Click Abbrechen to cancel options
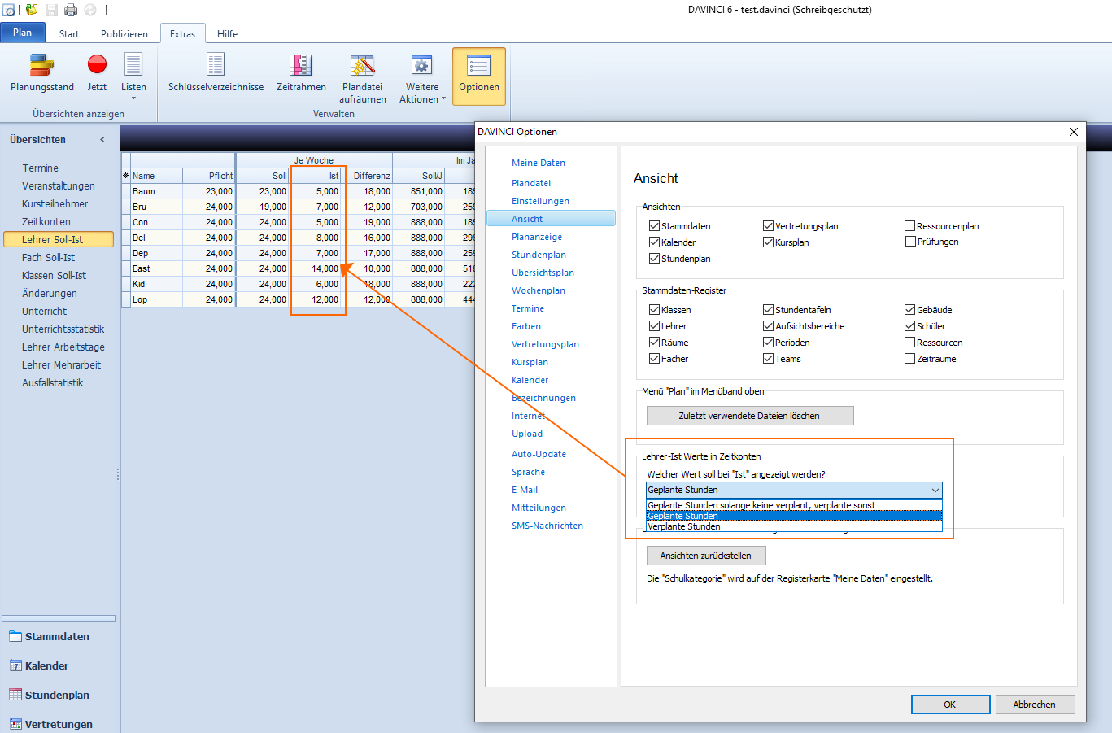 pyautogui.click(x=1034, y=705)
